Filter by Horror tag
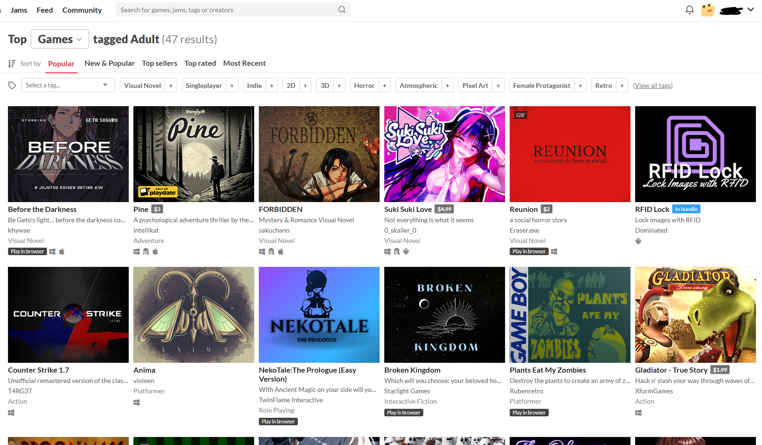The image size is (762, 445). [x=364, y=86]
